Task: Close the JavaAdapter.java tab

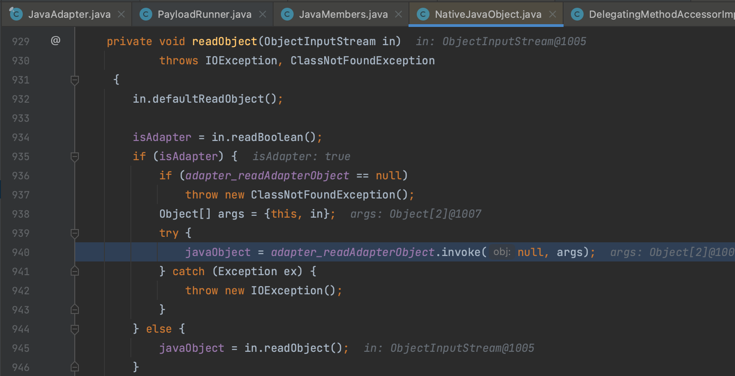Action: (x=121, y=15)
